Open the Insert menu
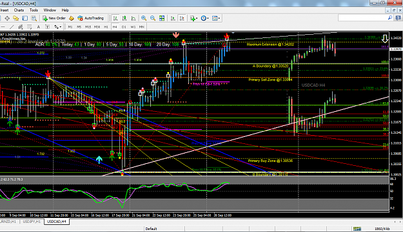This screenshot has height=232, width=403. (4, 10)
